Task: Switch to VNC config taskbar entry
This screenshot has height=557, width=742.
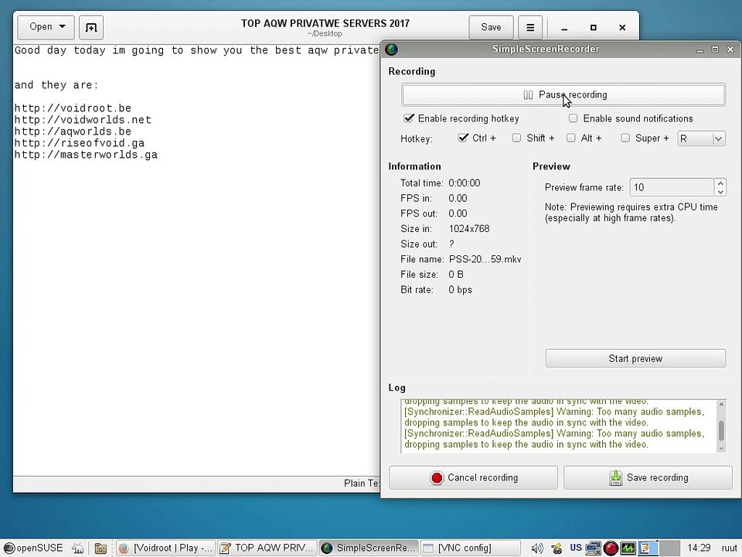Action: click(469, 548)
